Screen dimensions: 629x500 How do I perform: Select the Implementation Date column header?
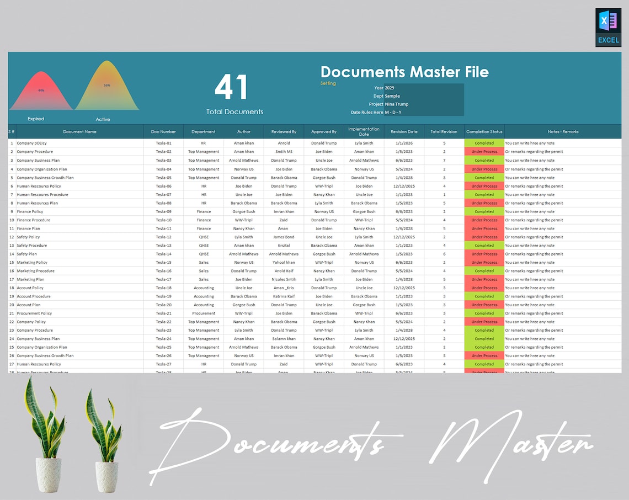pos(364,131)
